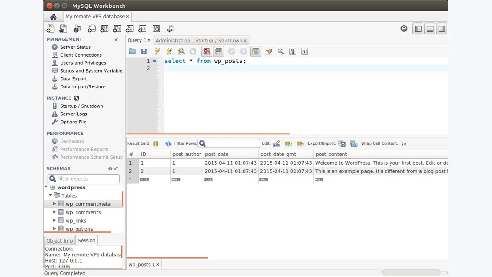Create a new view icon
This screenshot has height=277, width=492.
(x=117, y=29)
